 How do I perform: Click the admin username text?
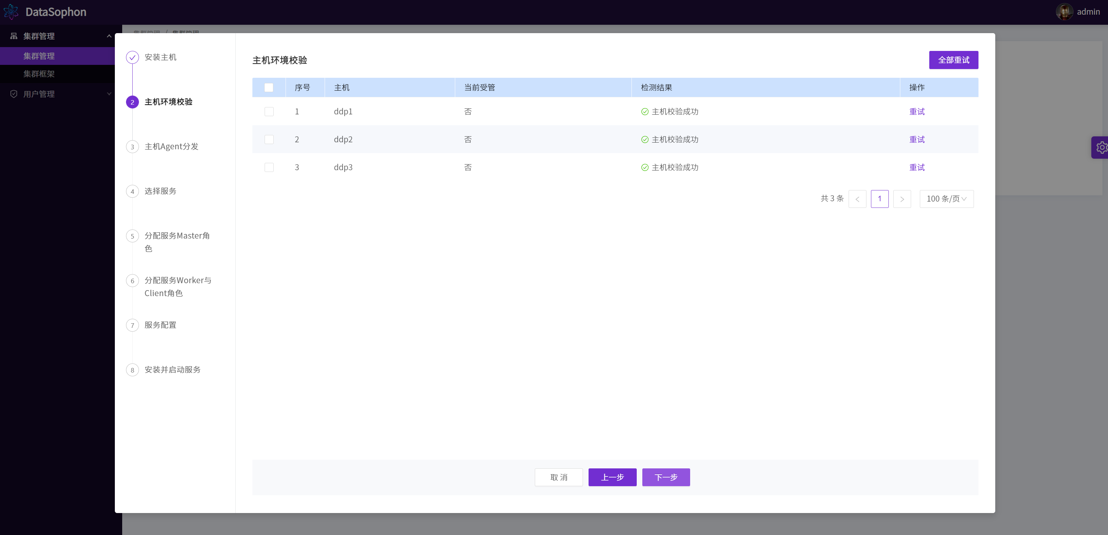pos(1088,12)
